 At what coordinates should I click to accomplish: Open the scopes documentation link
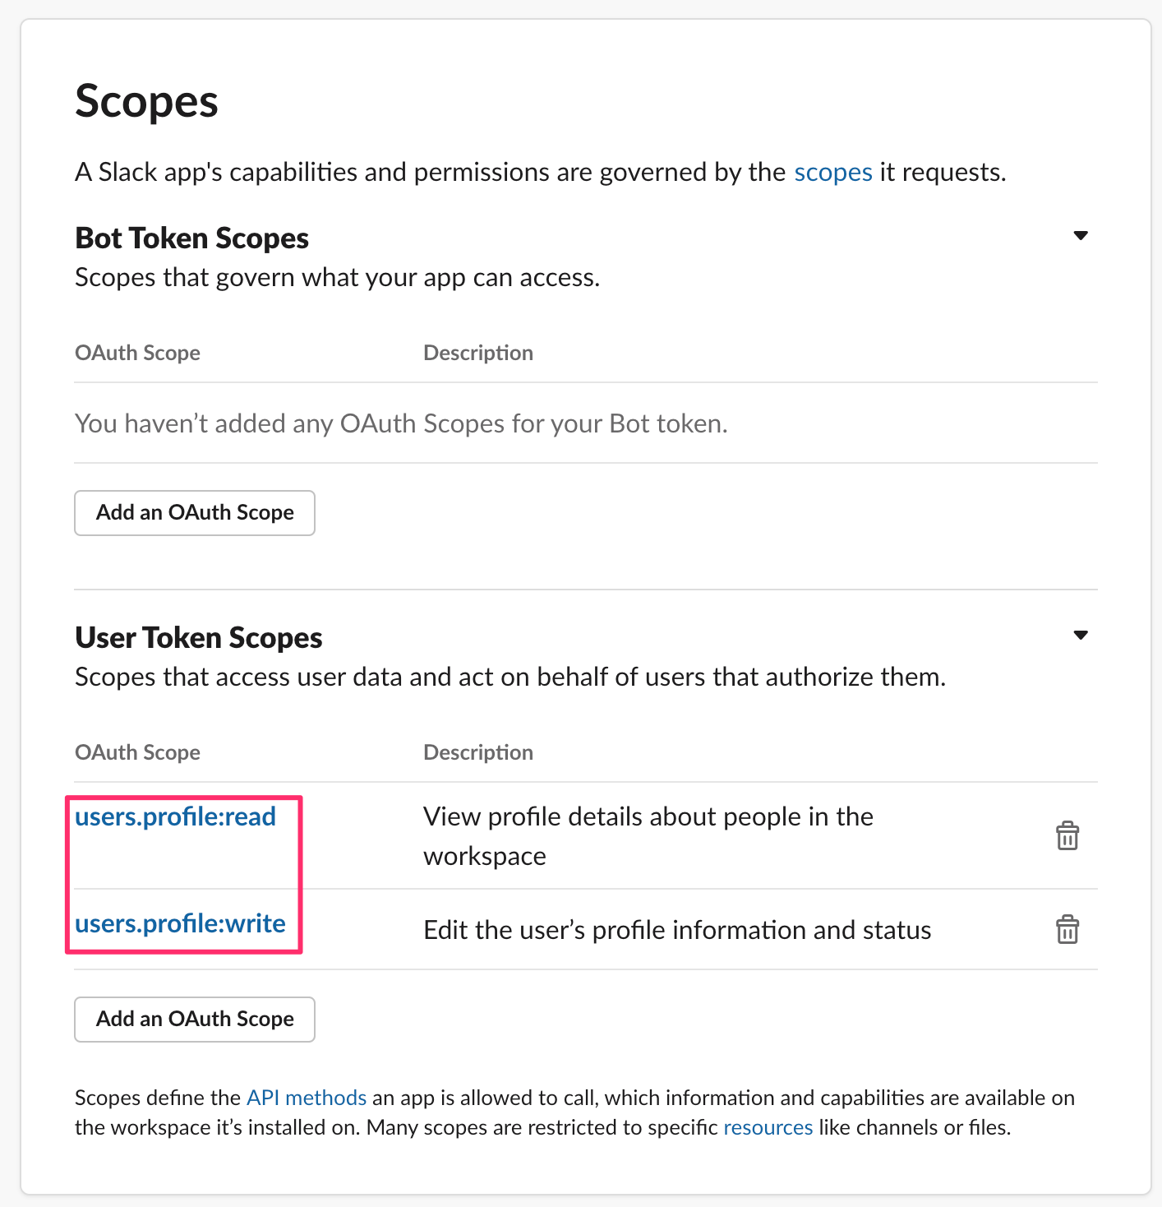click(832, 172)
